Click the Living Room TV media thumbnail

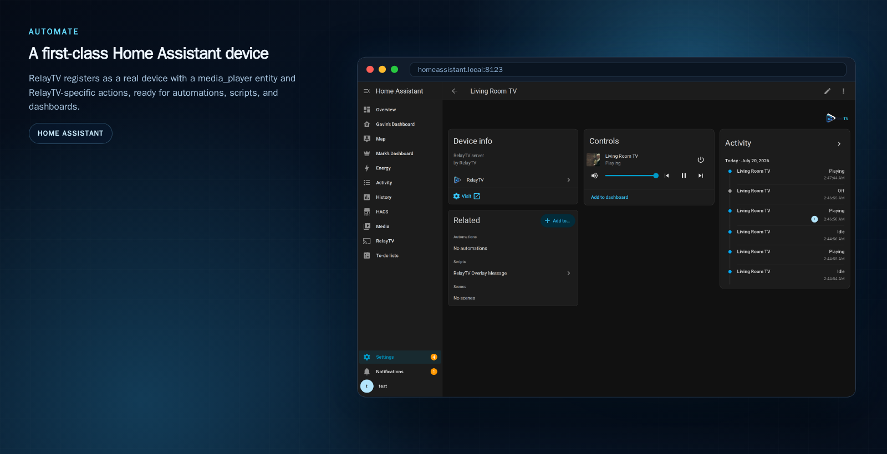pyautogui.click(x=593, y=159)
